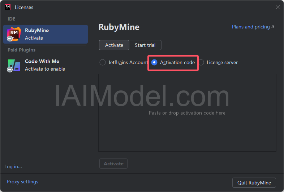Click the RubyMine logo in the title bar
This screenshot has width=284, height=192.
(x=8, y=7)
